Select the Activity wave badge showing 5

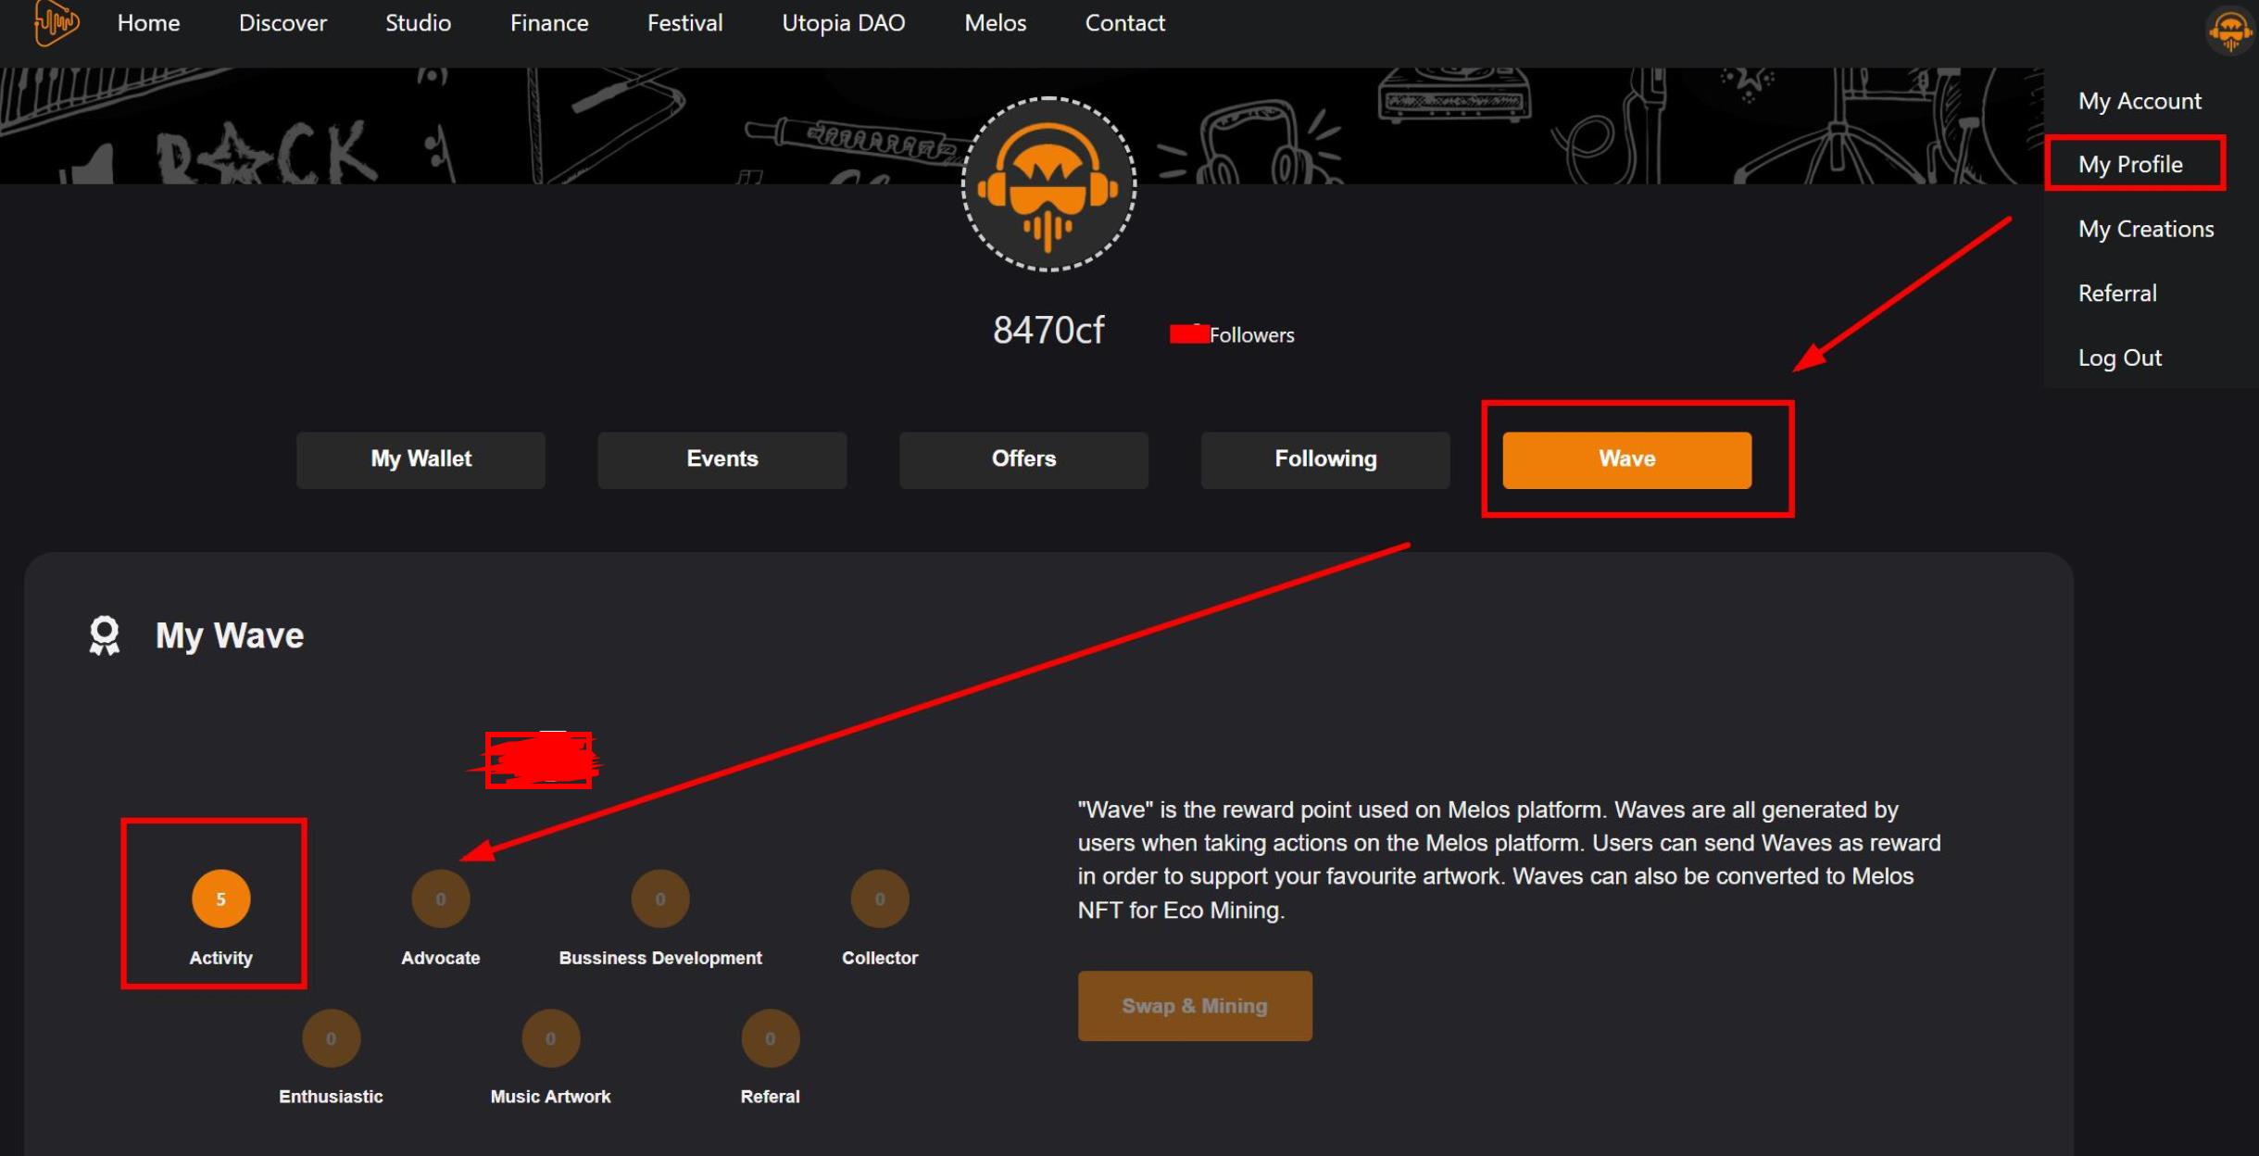point(220,898)
